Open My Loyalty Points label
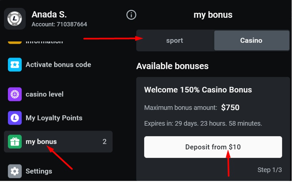 [54, 118]
